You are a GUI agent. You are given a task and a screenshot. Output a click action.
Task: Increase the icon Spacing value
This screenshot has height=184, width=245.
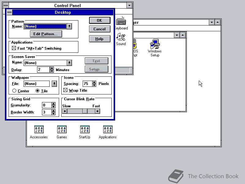(x=94, y=82)
